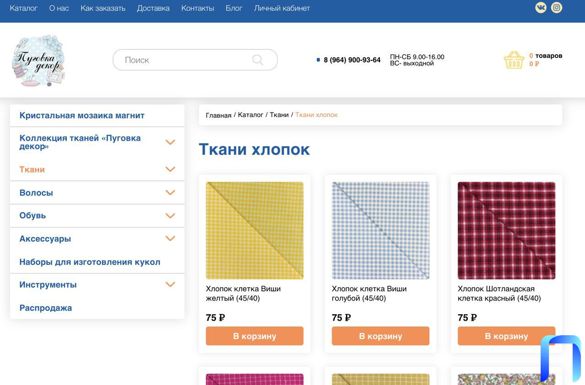Open the О нас page

click(59, 8)
